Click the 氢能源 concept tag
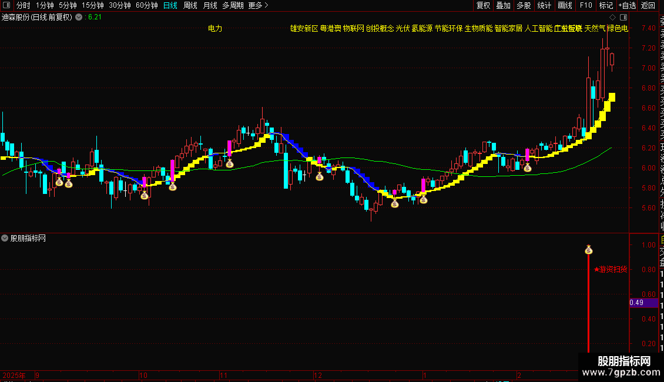The image size is (664, 382). (422, 28)
